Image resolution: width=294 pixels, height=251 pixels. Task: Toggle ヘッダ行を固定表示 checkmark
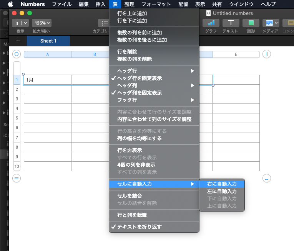pos(154,78)
